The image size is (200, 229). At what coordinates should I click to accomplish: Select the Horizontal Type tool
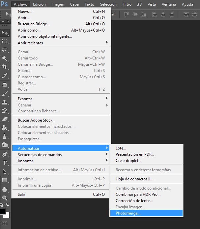coord(5,163)
